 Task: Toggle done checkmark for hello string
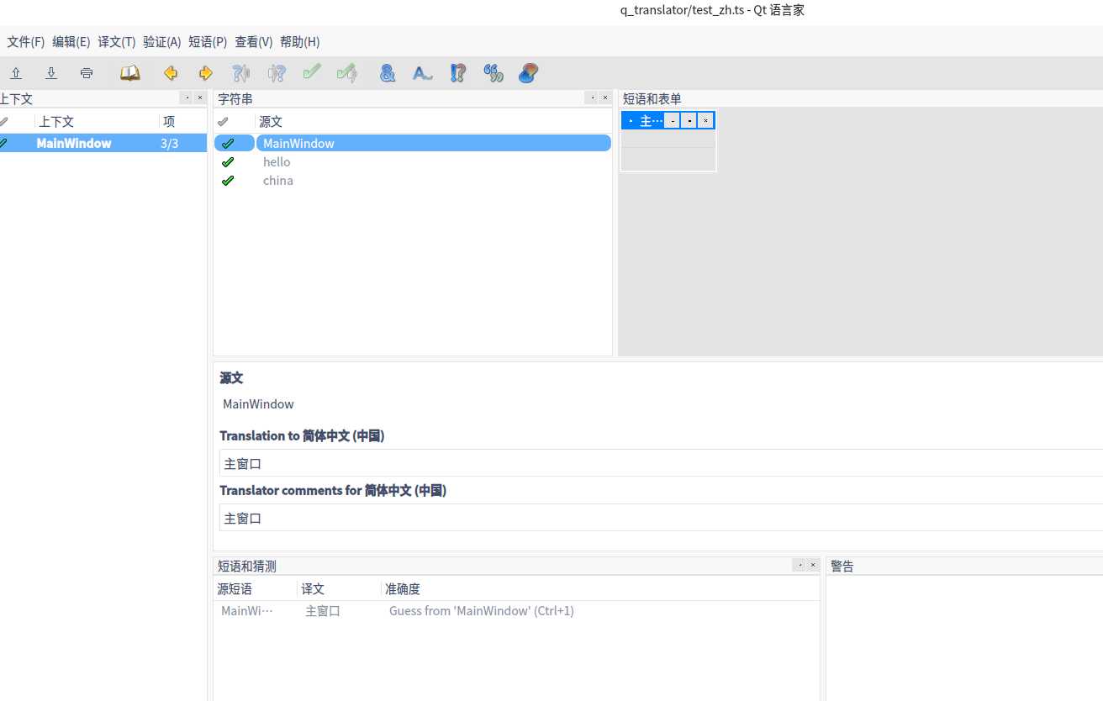(x=228, y=161)
